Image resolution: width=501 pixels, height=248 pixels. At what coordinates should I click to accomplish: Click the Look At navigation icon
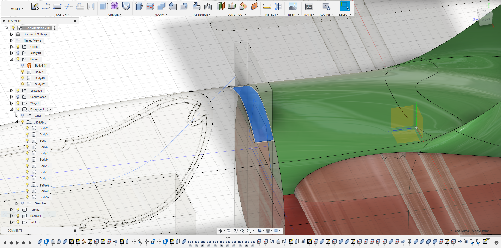(x=229, y=231)
